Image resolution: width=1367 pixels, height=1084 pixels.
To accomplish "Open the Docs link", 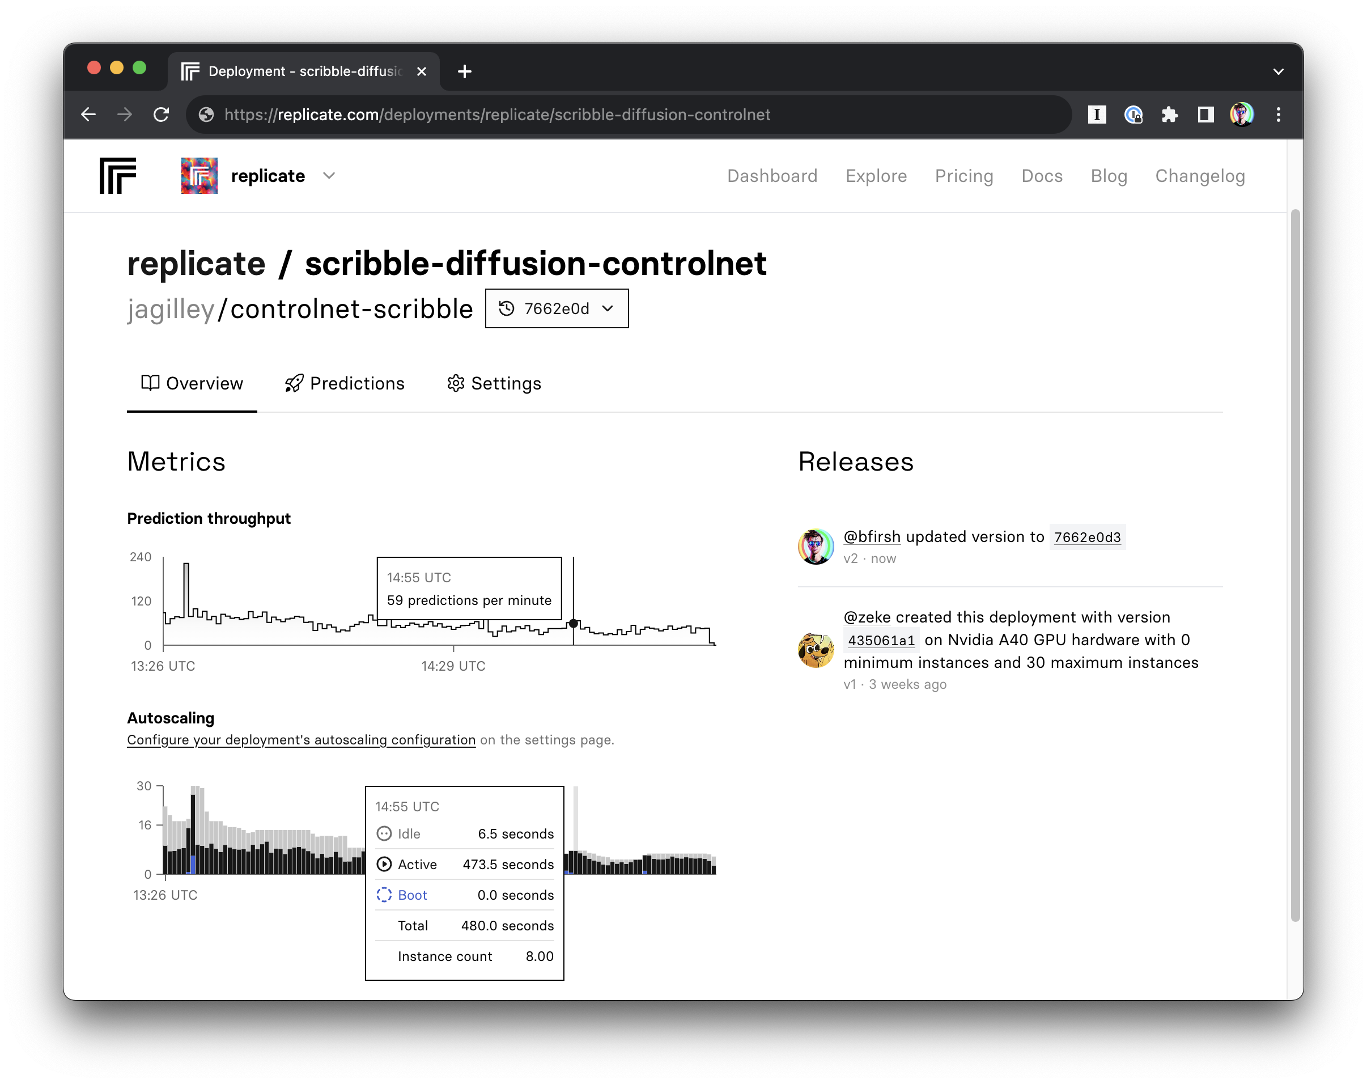I will coord(1041,176).
